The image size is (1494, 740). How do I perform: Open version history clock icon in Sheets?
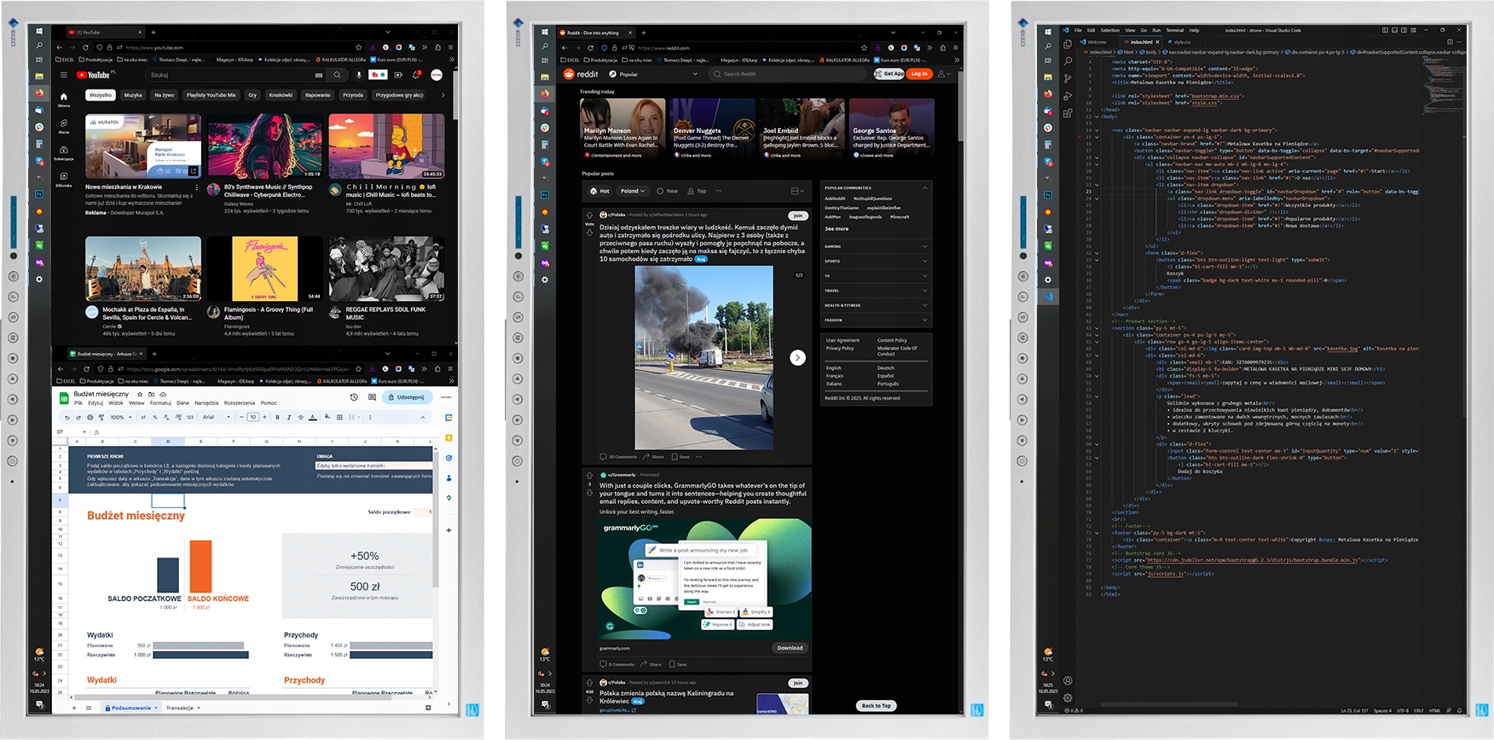(354, 397)
